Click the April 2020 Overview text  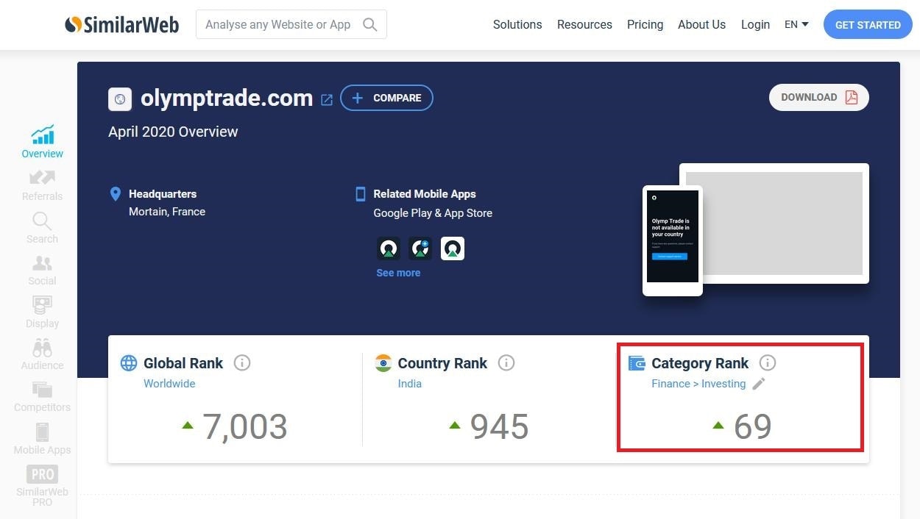coord(173,132)
